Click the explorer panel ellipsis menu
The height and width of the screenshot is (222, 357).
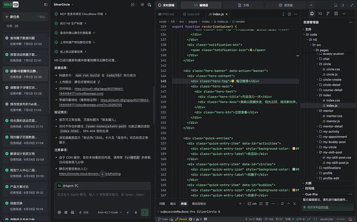point(350,22)
